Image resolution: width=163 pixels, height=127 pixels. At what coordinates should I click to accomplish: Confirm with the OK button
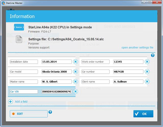point(143,114)
